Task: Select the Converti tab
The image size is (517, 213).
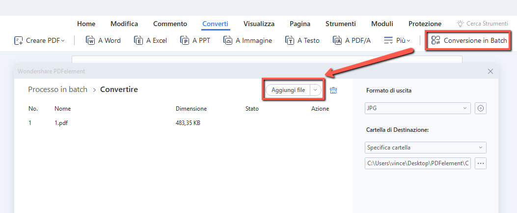Action: coord(216,24)
